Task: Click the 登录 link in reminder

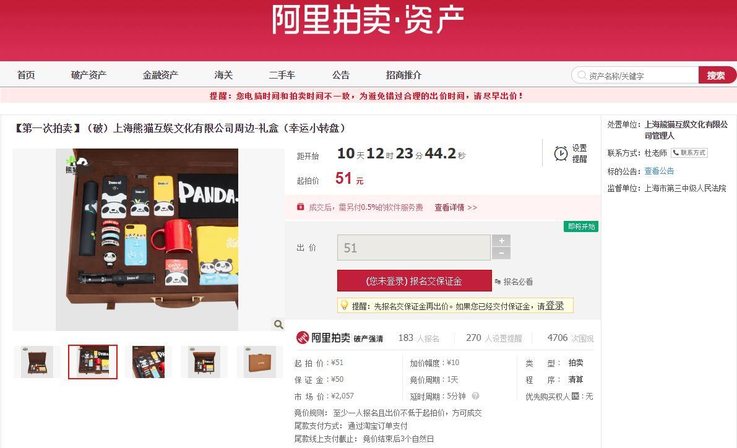Action: [x=554, y=306]
